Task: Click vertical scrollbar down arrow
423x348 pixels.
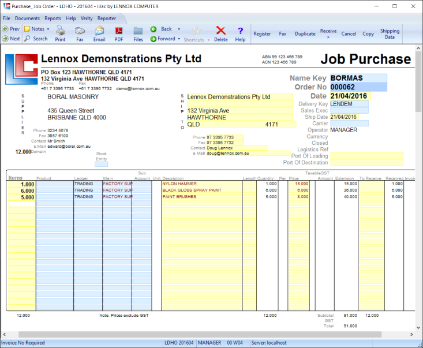Action: (x=418, y=328)
